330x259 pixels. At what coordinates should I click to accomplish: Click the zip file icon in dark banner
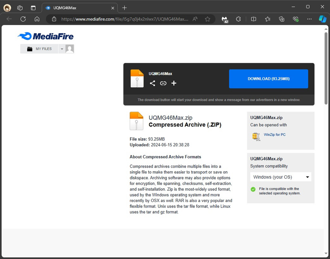pyautogui.click(x=137, y=78)
